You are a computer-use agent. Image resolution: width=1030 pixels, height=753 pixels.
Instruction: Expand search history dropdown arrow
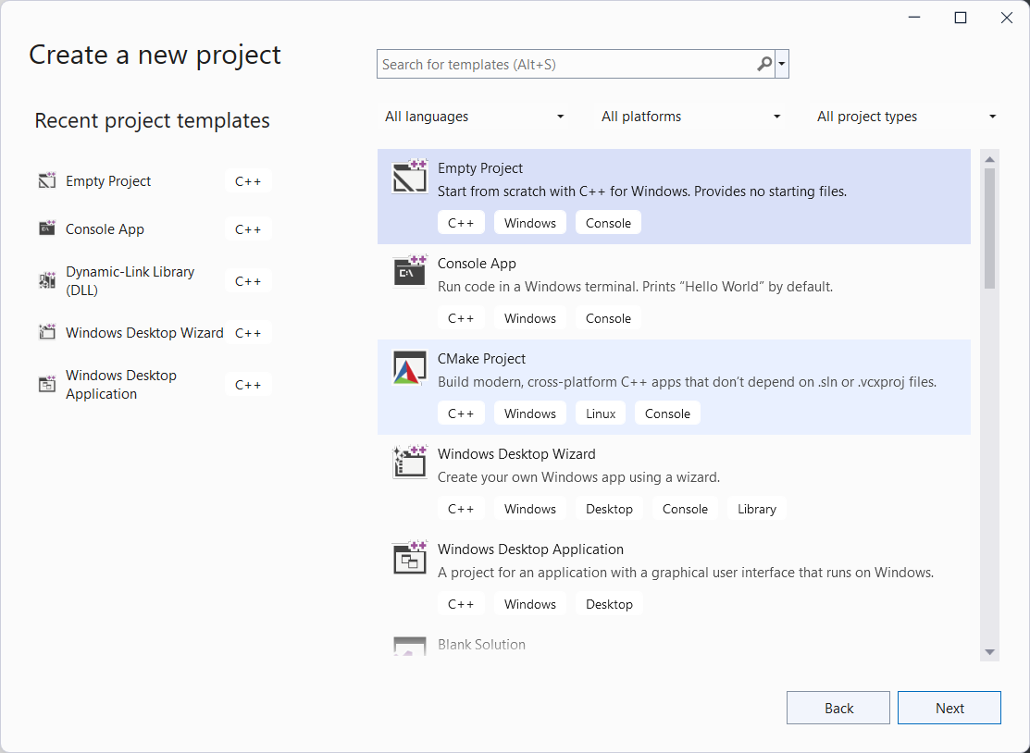pos(783,64)
